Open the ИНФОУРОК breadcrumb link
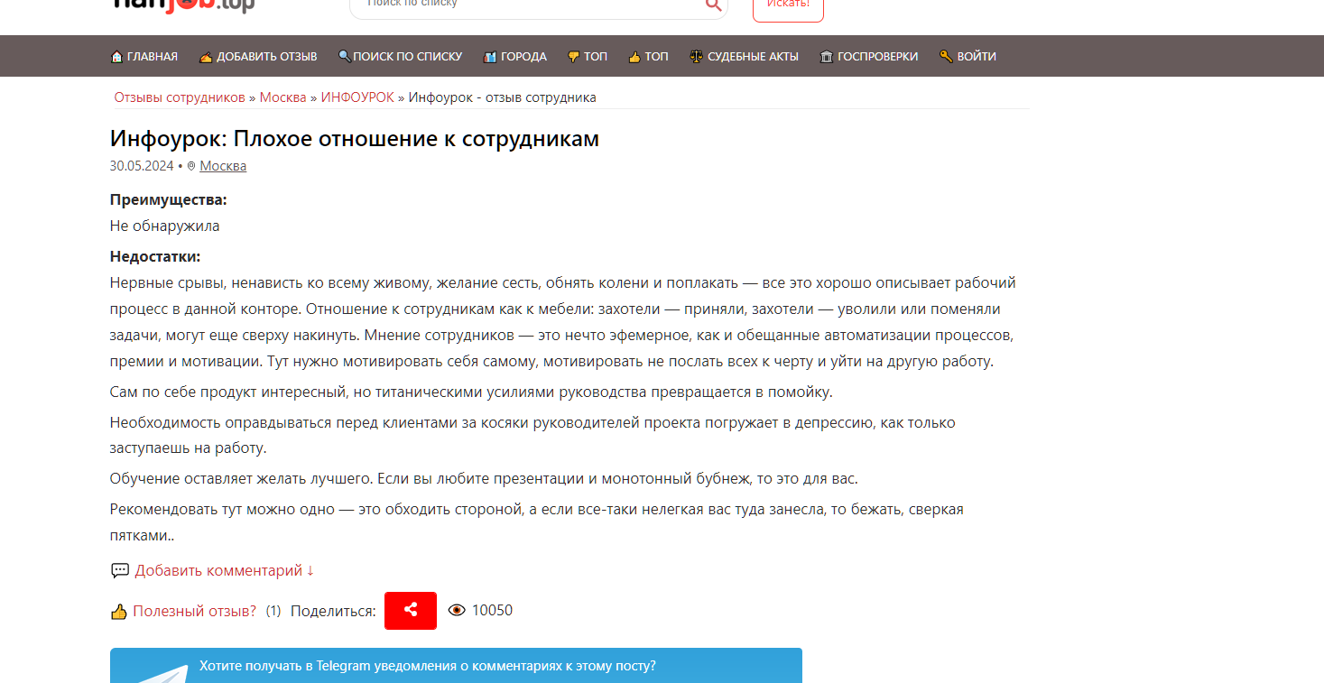 pyautogui.click(x=357, y=97)
